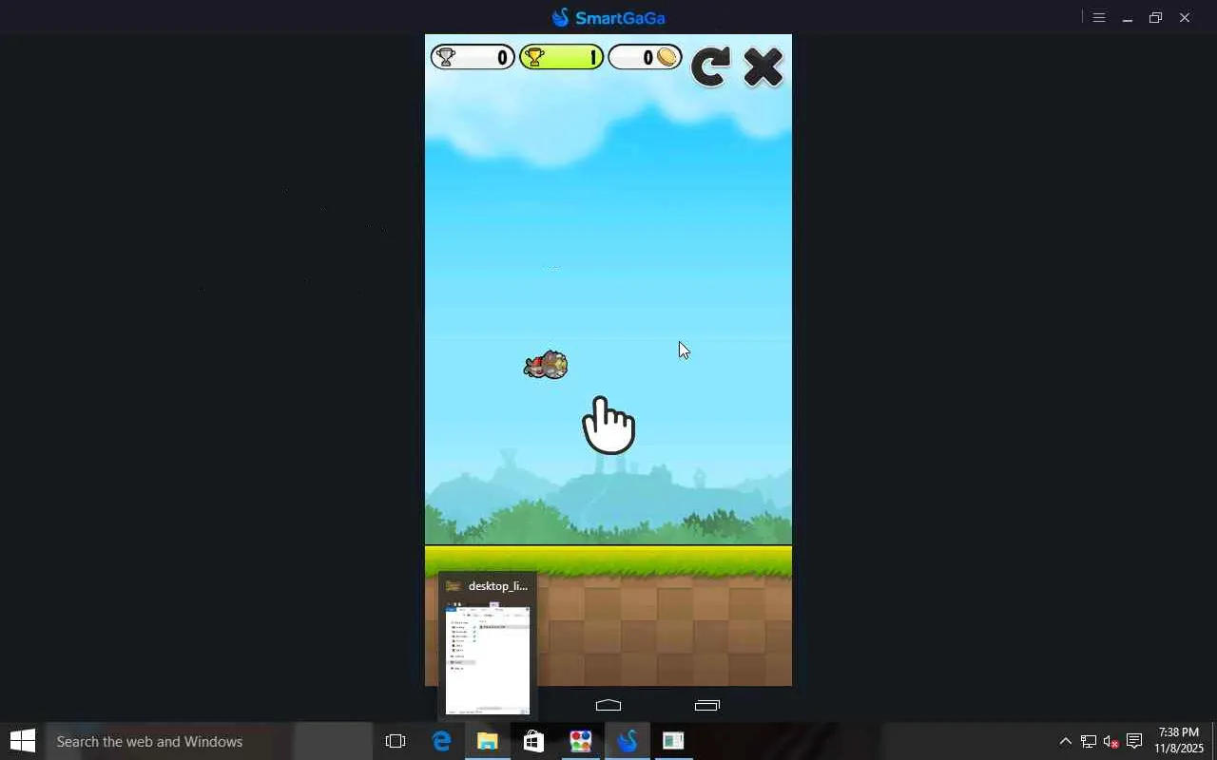
Task: Close the game with the black X icon
Action: pyautogui.click(x=763, y=66)
